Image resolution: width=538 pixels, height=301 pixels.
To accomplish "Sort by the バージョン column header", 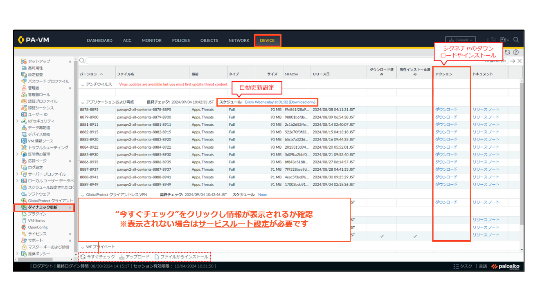I will (x=97, y=74).
